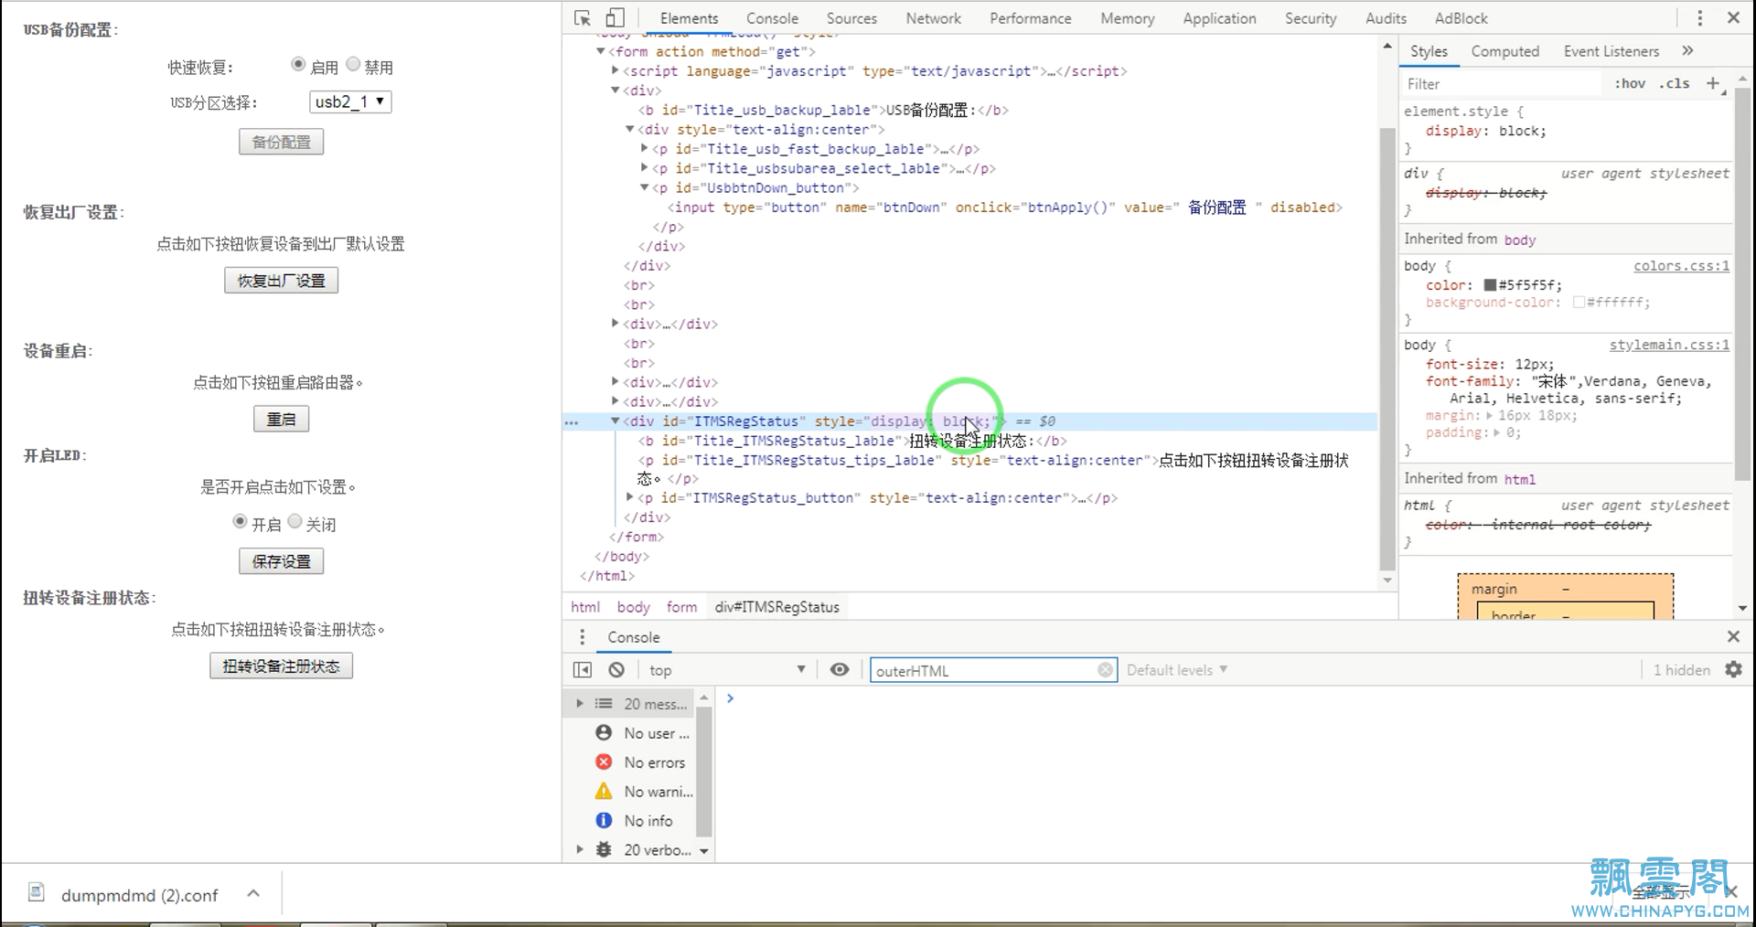Screen dimensions: 1756x927
Task: Open the Event Listeners tab
Action: [1611, 51]
